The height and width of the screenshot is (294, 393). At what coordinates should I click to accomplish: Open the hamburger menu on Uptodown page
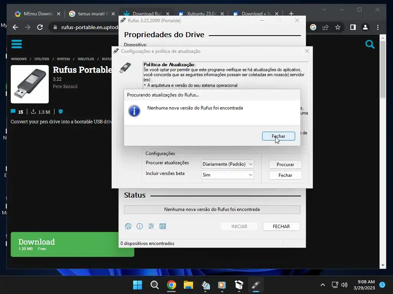(x=17, y=44)
